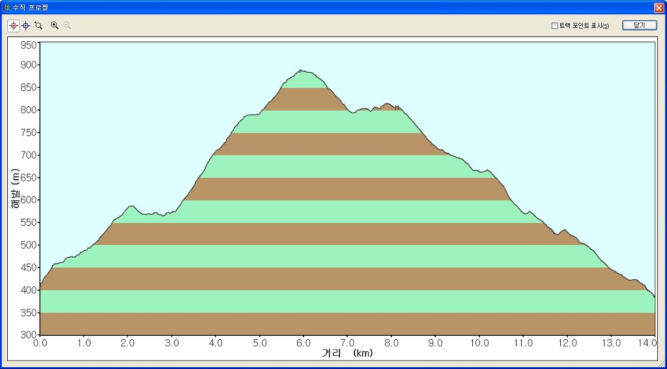Click the 10.0 distance axis label
This screenshot has height=369, width=667.
tap(479, 342)
